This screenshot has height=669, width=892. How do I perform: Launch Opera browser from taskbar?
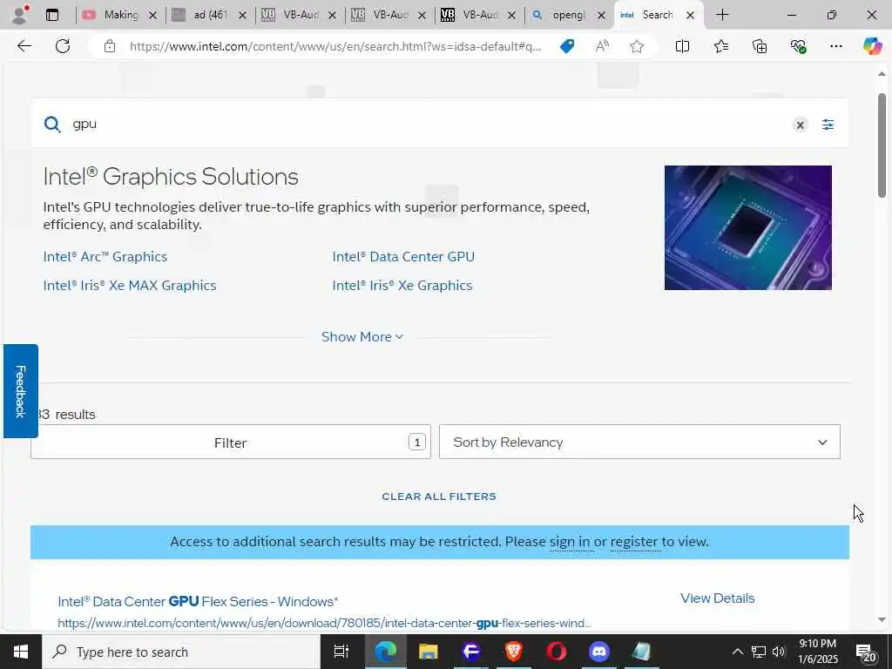point(557,652)
